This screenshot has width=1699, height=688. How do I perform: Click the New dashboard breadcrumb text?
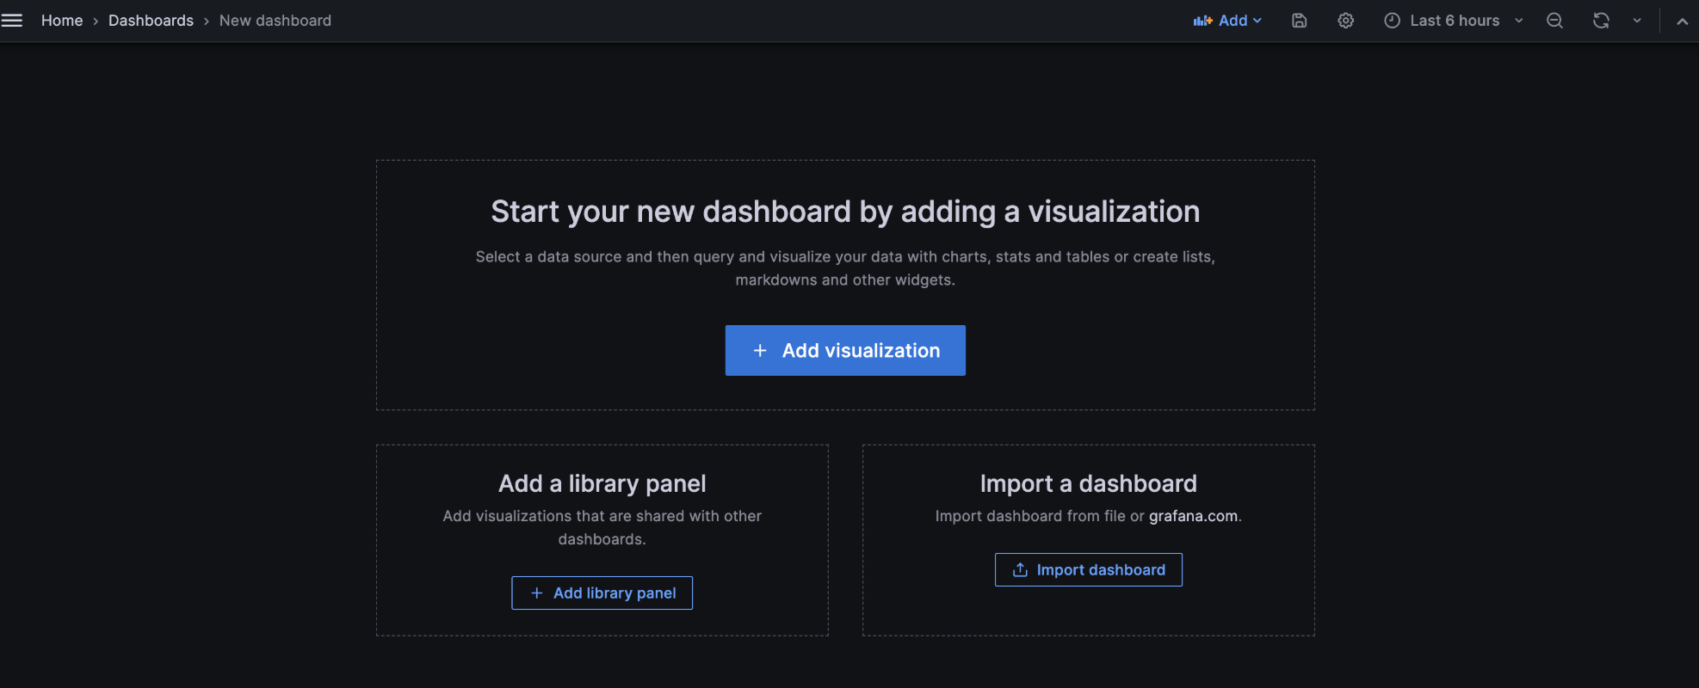tap(275, 21)
